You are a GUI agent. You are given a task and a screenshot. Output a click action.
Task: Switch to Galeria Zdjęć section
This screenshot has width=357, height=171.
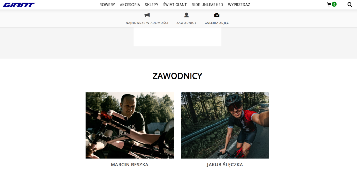[217, 23]
